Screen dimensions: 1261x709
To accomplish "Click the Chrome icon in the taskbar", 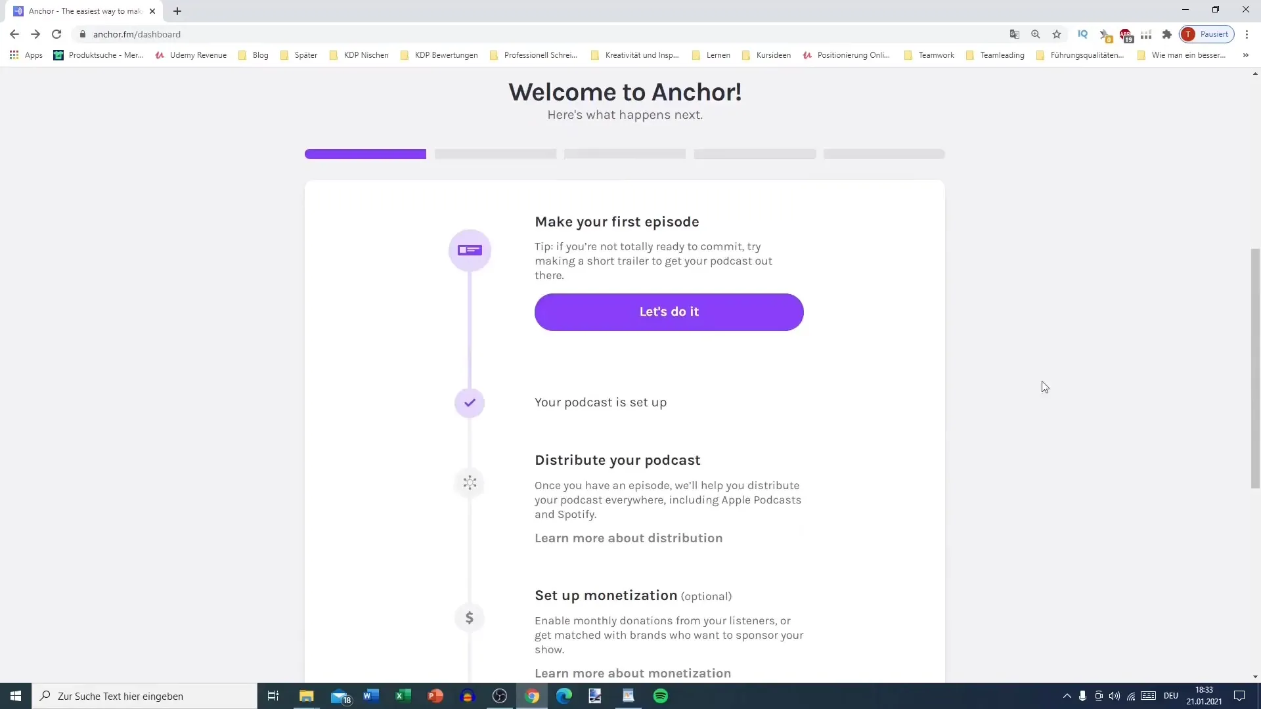I will tap(532, 696).
